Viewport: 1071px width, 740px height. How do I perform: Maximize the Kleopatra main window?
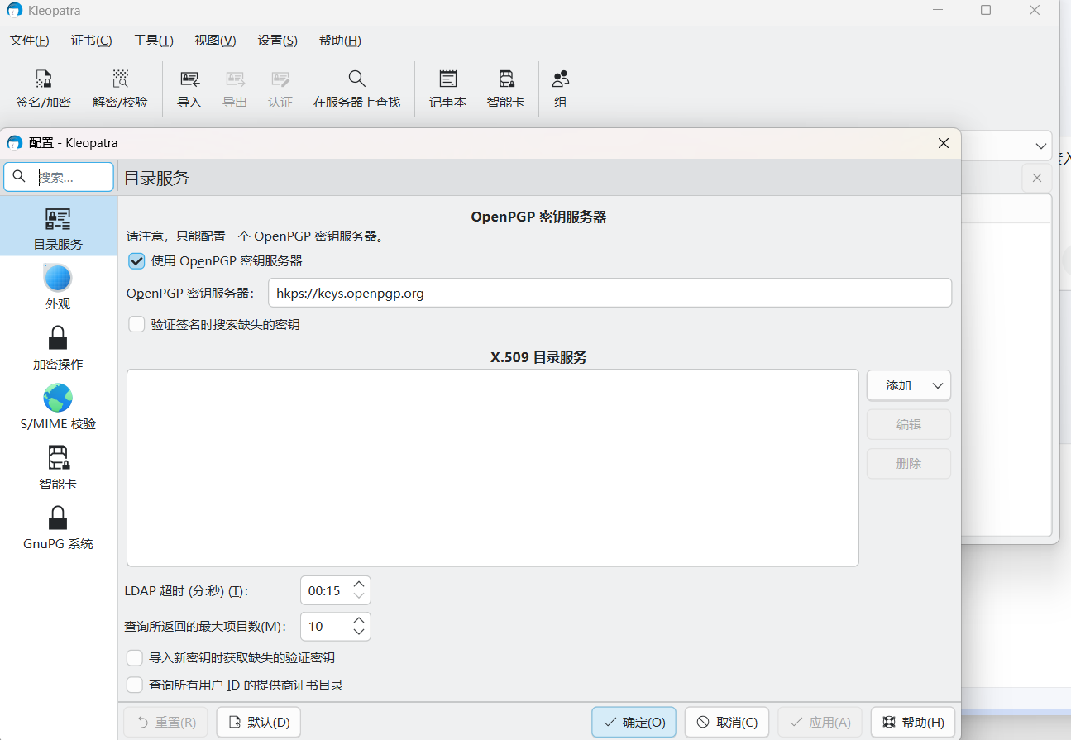pos(986,10)
